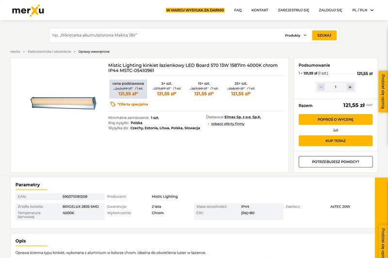The height and width of the screenshot is (258, 388).
Task: Increase quantity with the plus button
Action: pyautogui.click(x=350, y=87)
